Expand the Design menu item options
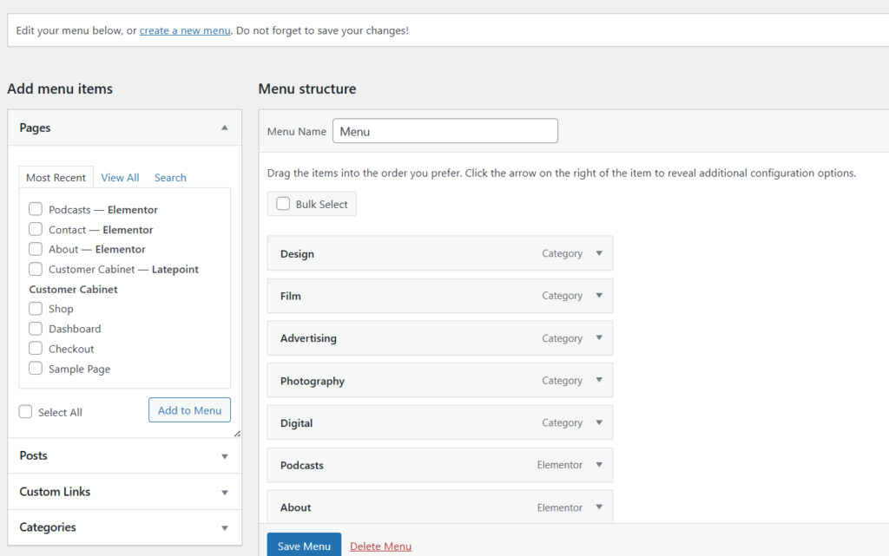The width and height of the screenshot is (889, 556). click(599, 253)
